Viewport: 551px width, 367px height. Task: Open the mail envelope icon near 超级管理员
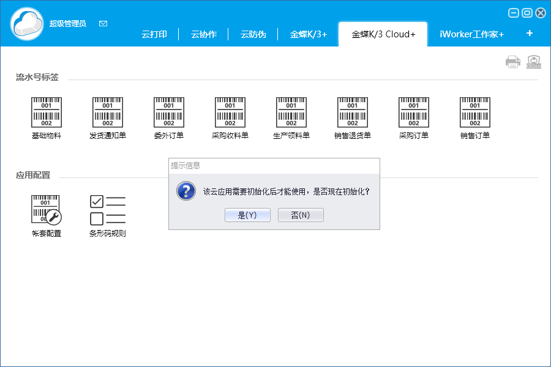[103, 23]
